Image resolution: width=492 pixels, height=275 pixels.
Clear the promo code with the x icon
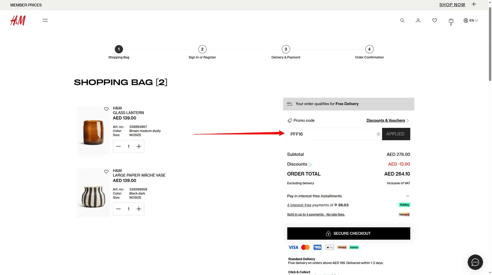(378, 134)
